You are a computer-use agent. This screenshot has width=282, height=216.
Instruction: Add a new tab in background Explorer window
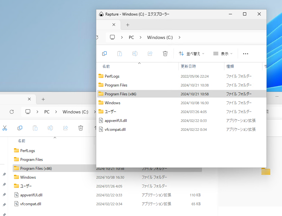pos(43,99)
